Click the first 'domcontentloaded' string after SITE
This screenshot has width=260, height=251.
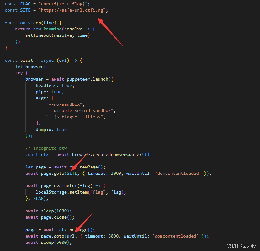[178, 174]
